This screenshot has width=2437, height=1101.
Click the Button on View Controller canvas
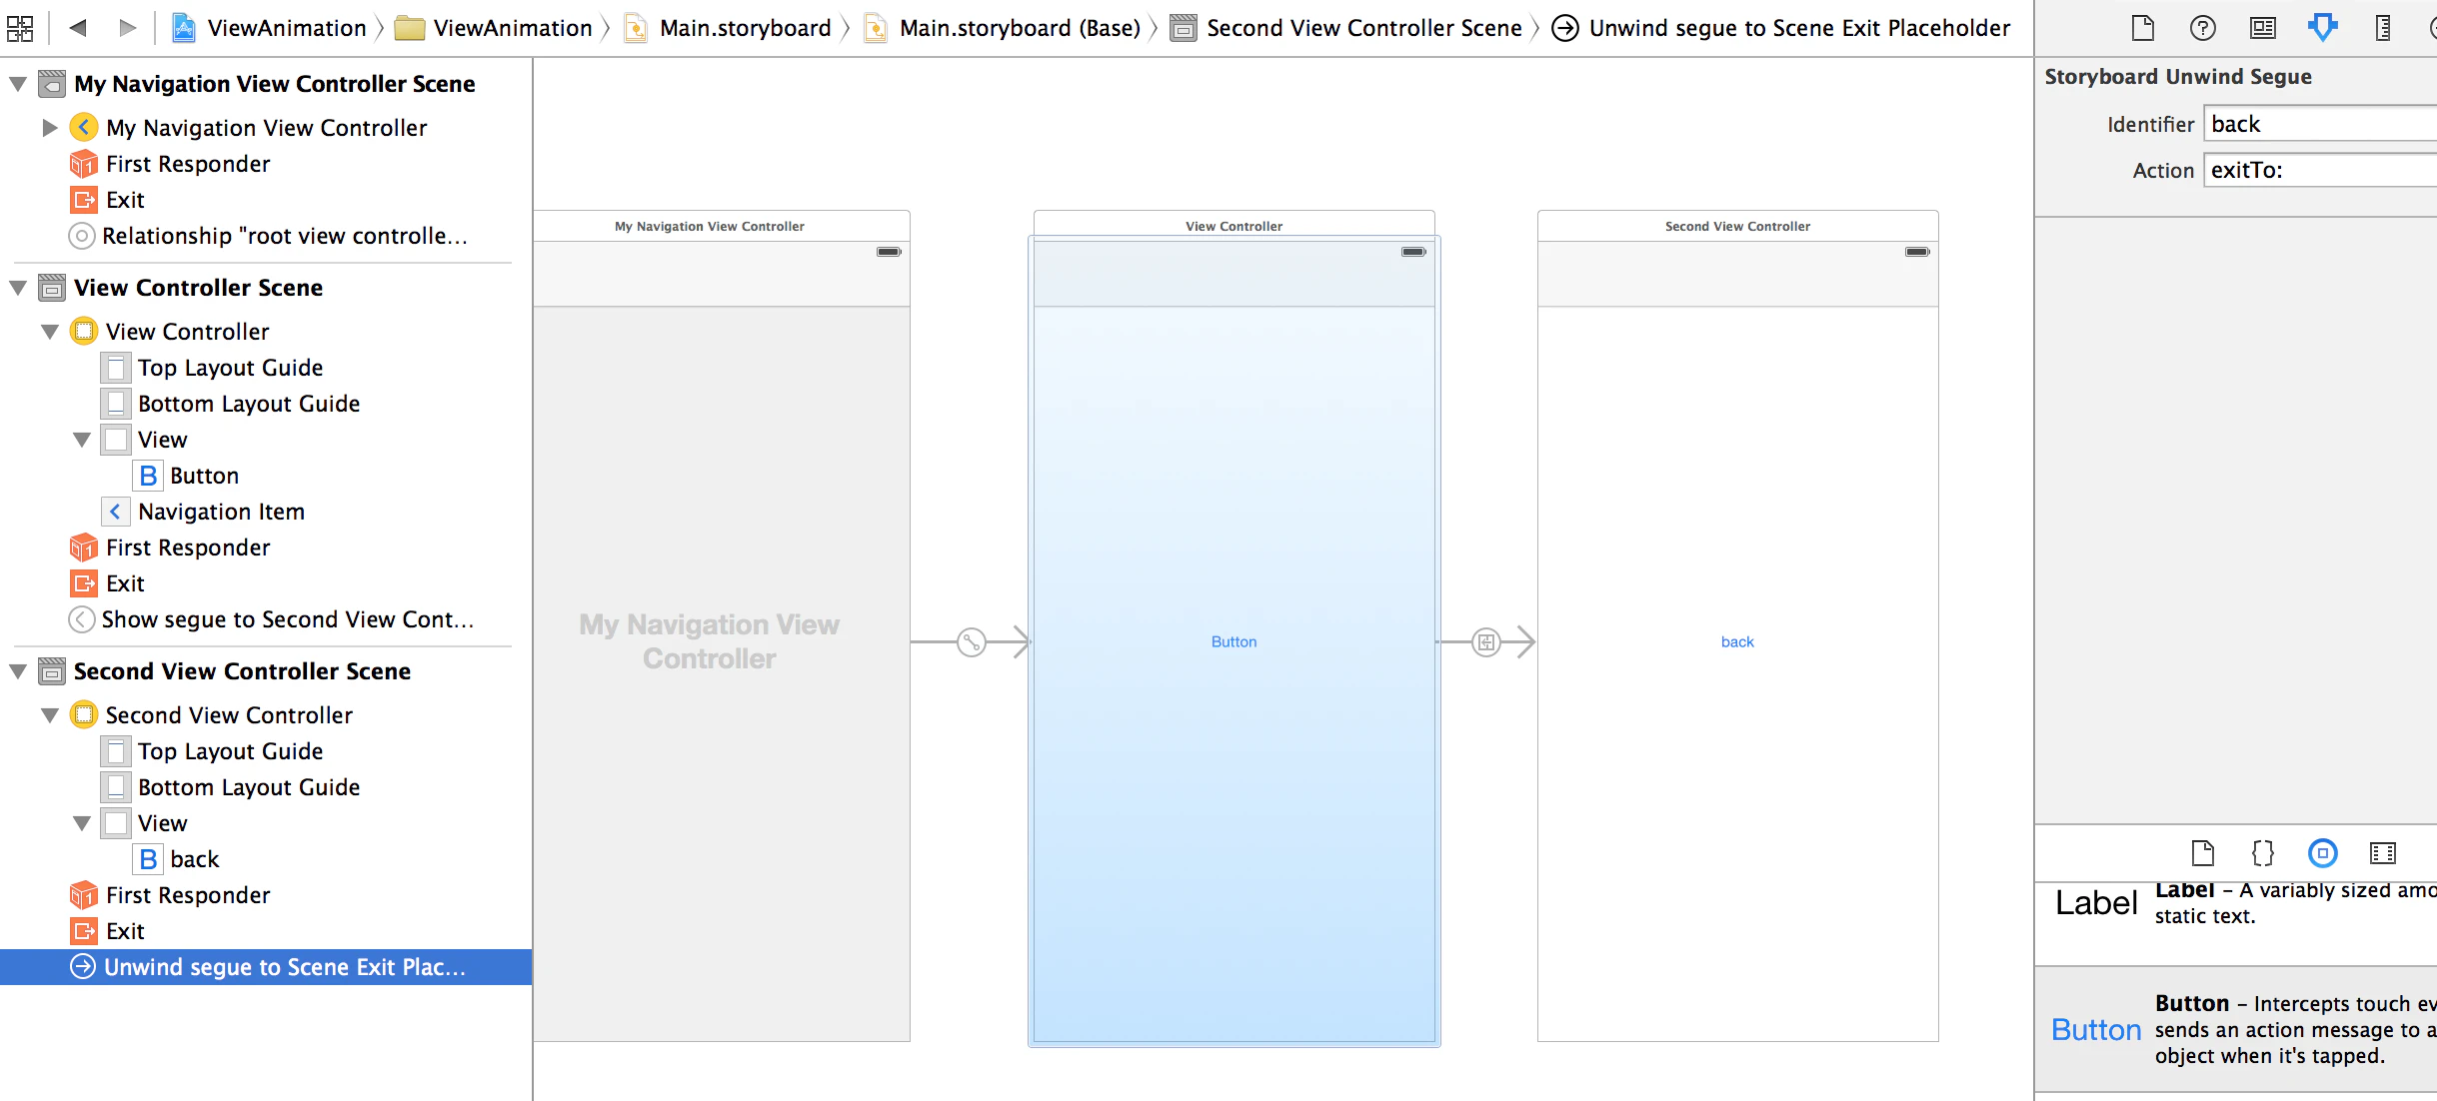pyautogui.click(x=1233, y=641)
